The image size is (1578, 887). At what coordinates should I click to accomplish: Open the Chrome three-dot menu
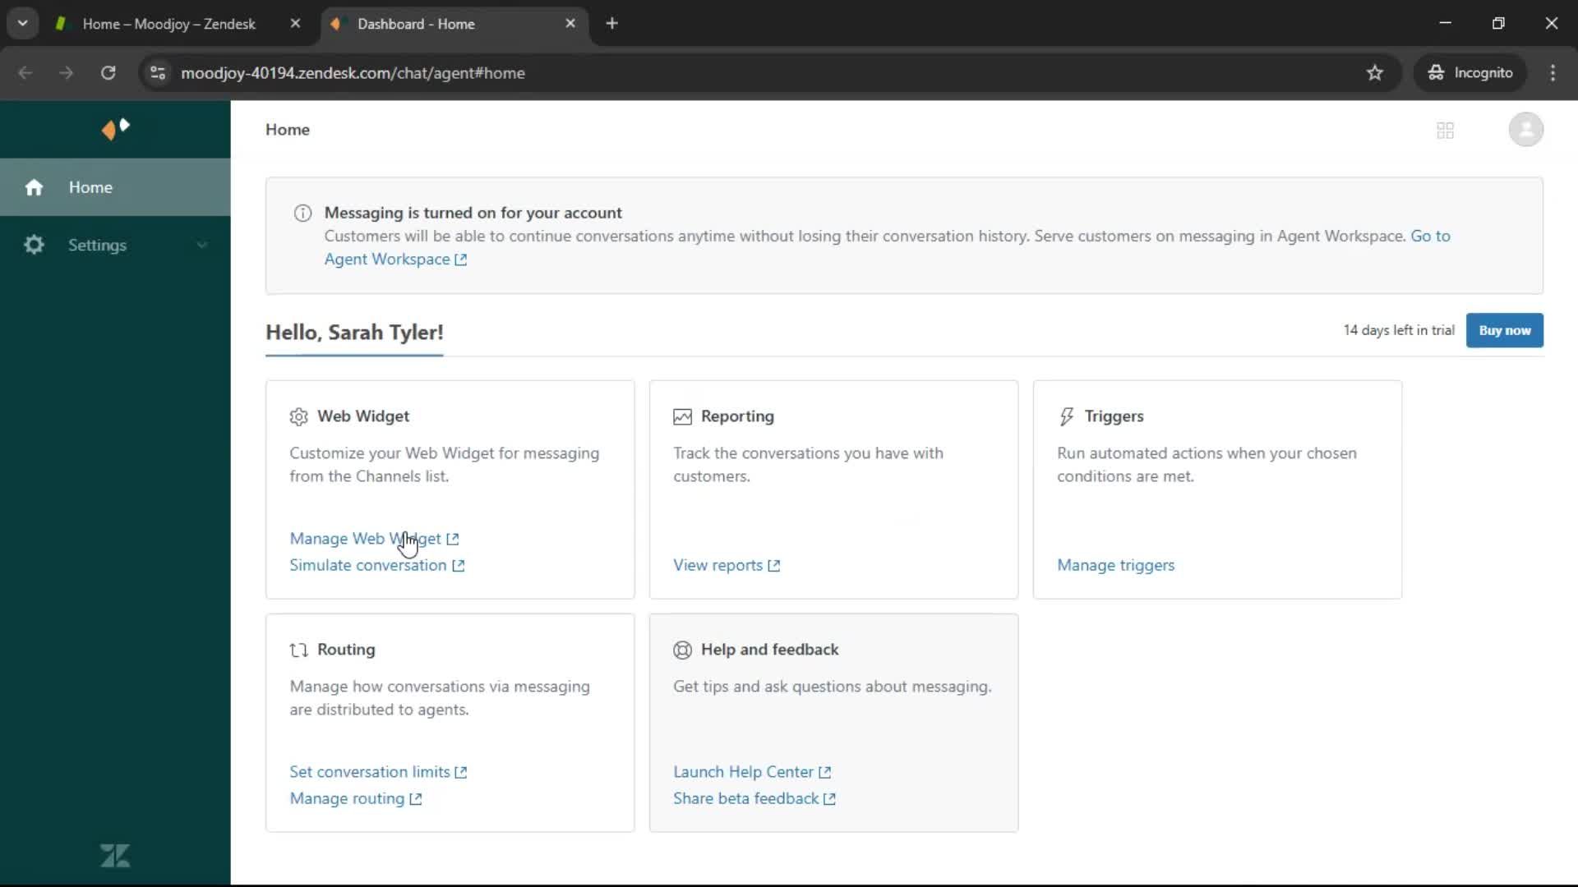[x=1553, y=73]
